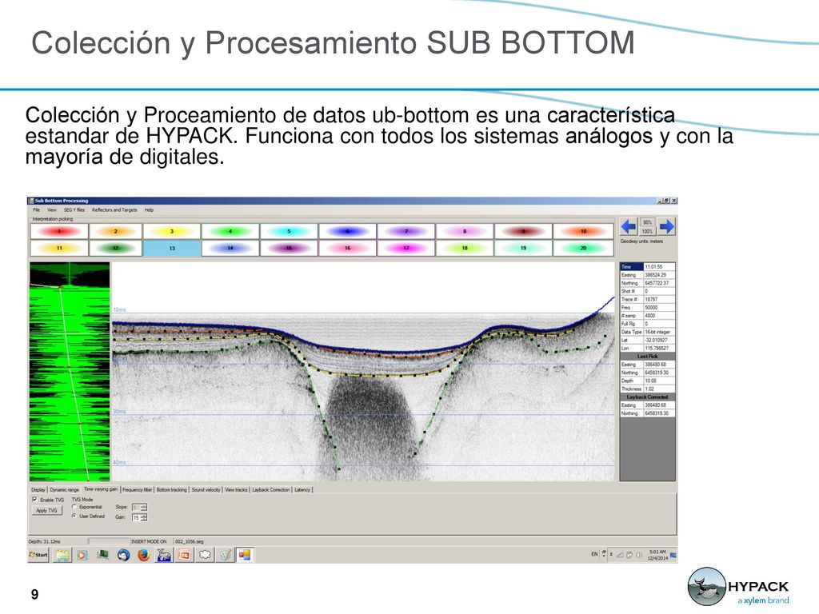Image resolution: width=819 pixels, height=614 pixels.
Task: Adjust the Gain spinner arrows
Action: tap(144, 517)
